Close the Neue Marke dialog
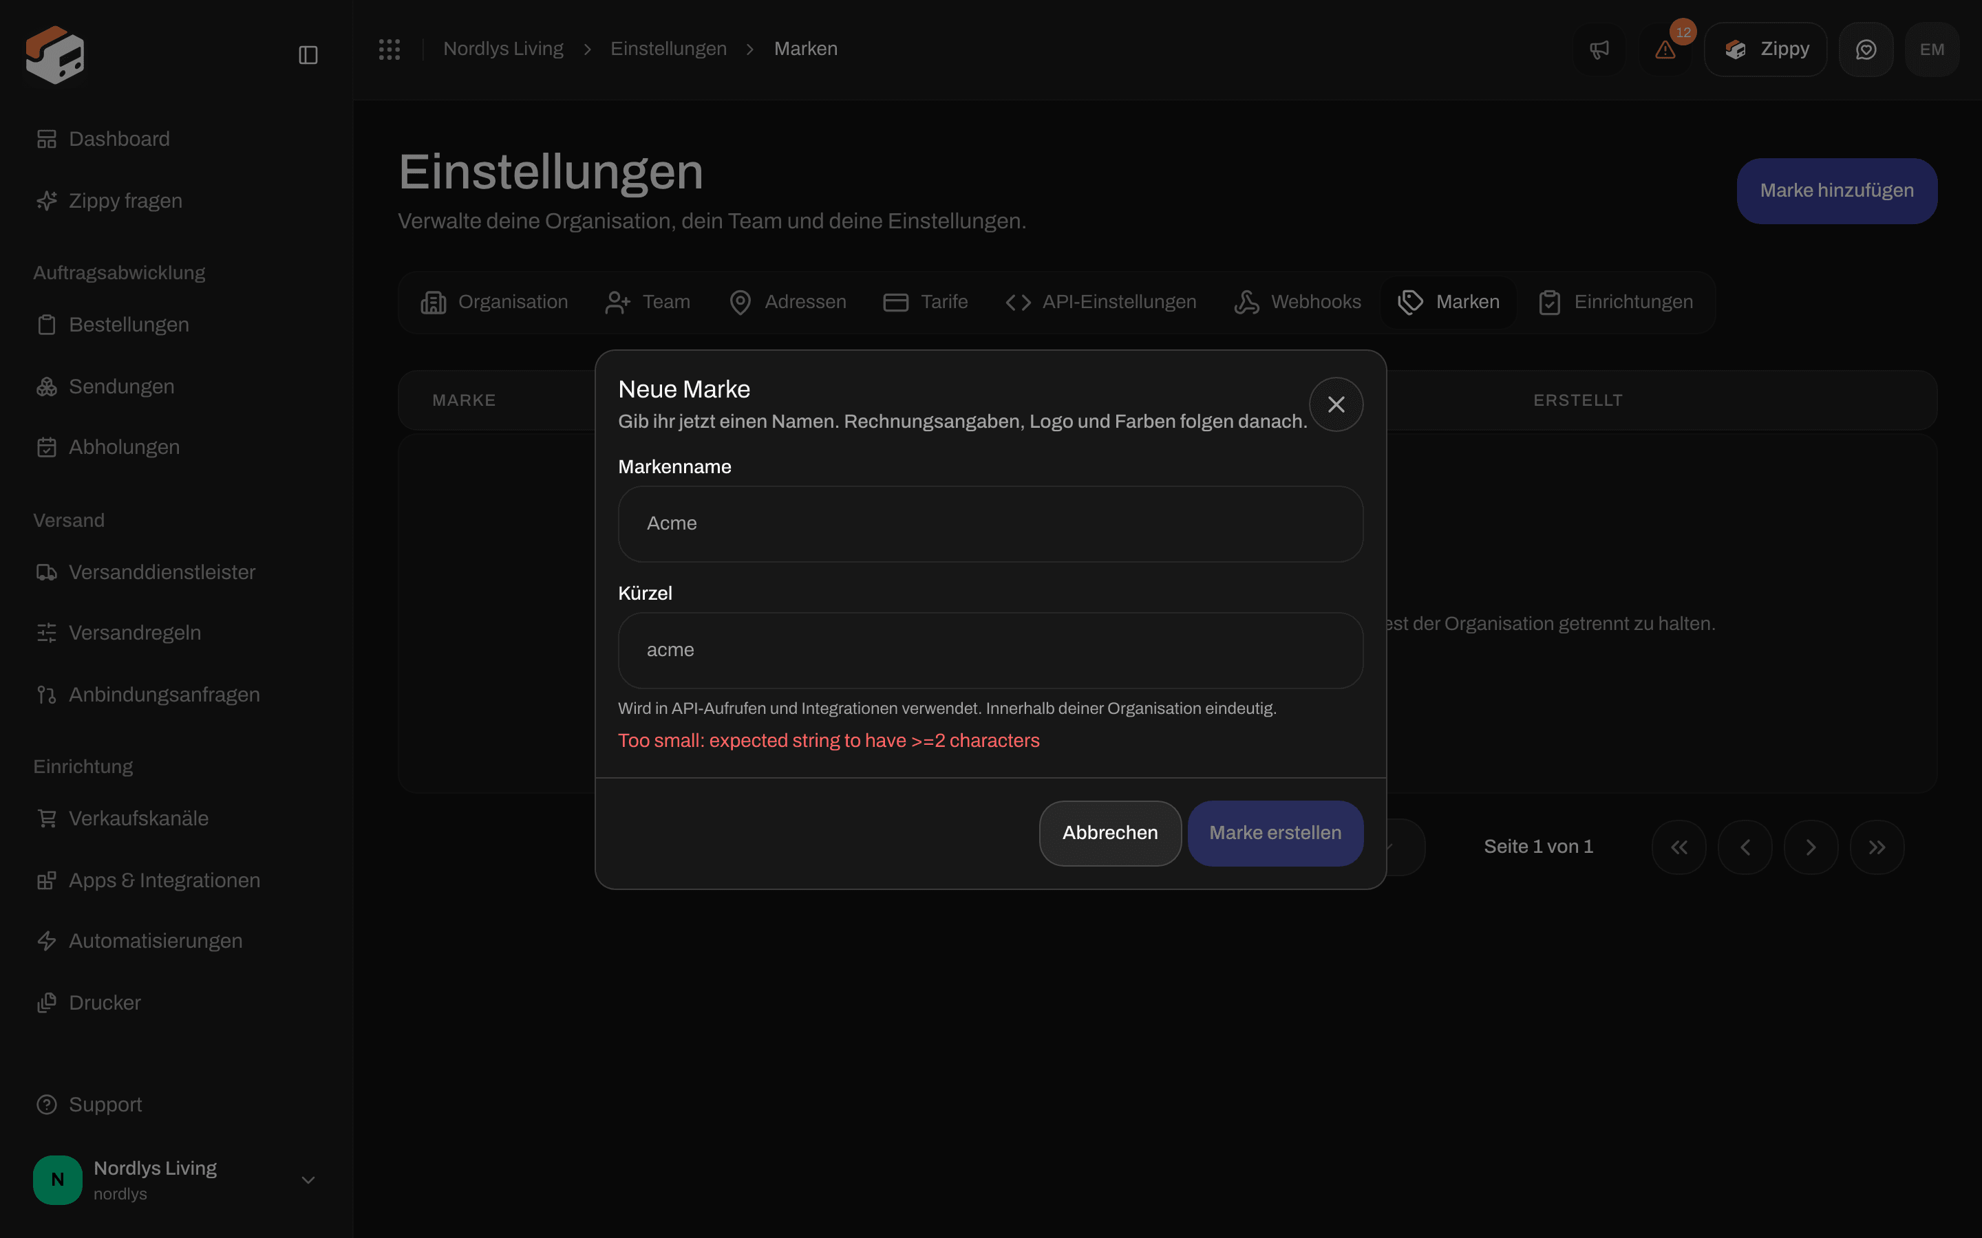Screen dimensions: 1982x1238 pyautogui.click(x=1336, y=404)
